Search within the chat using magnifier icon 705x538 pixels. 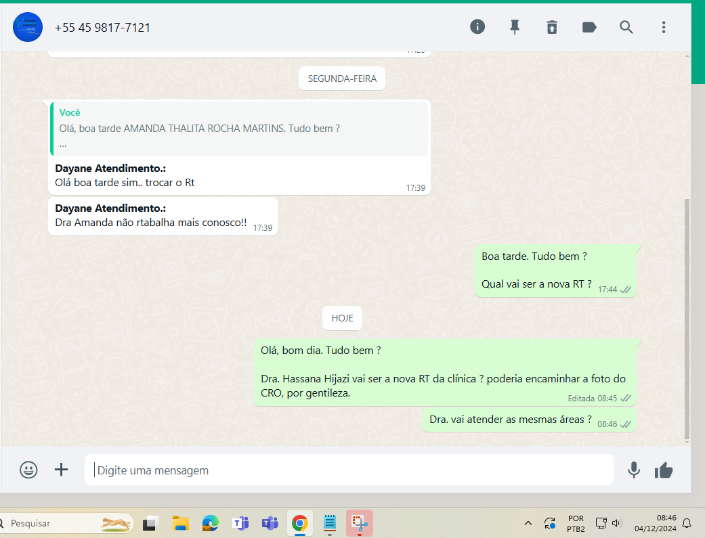point(626,27)
